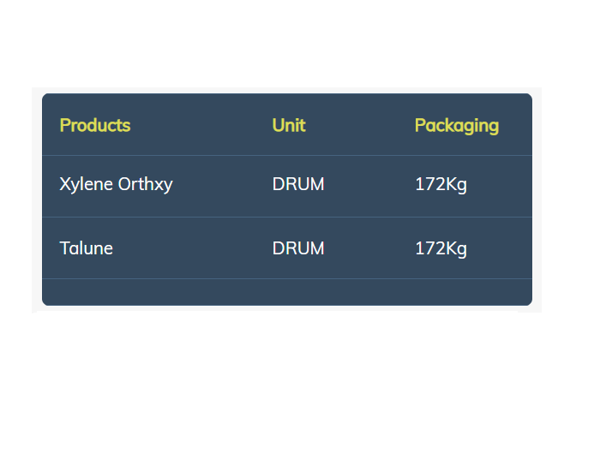This screenshot has width=600, height=471.
Task: Click empty header space between Products and Unit
Action: pos(201,125)
